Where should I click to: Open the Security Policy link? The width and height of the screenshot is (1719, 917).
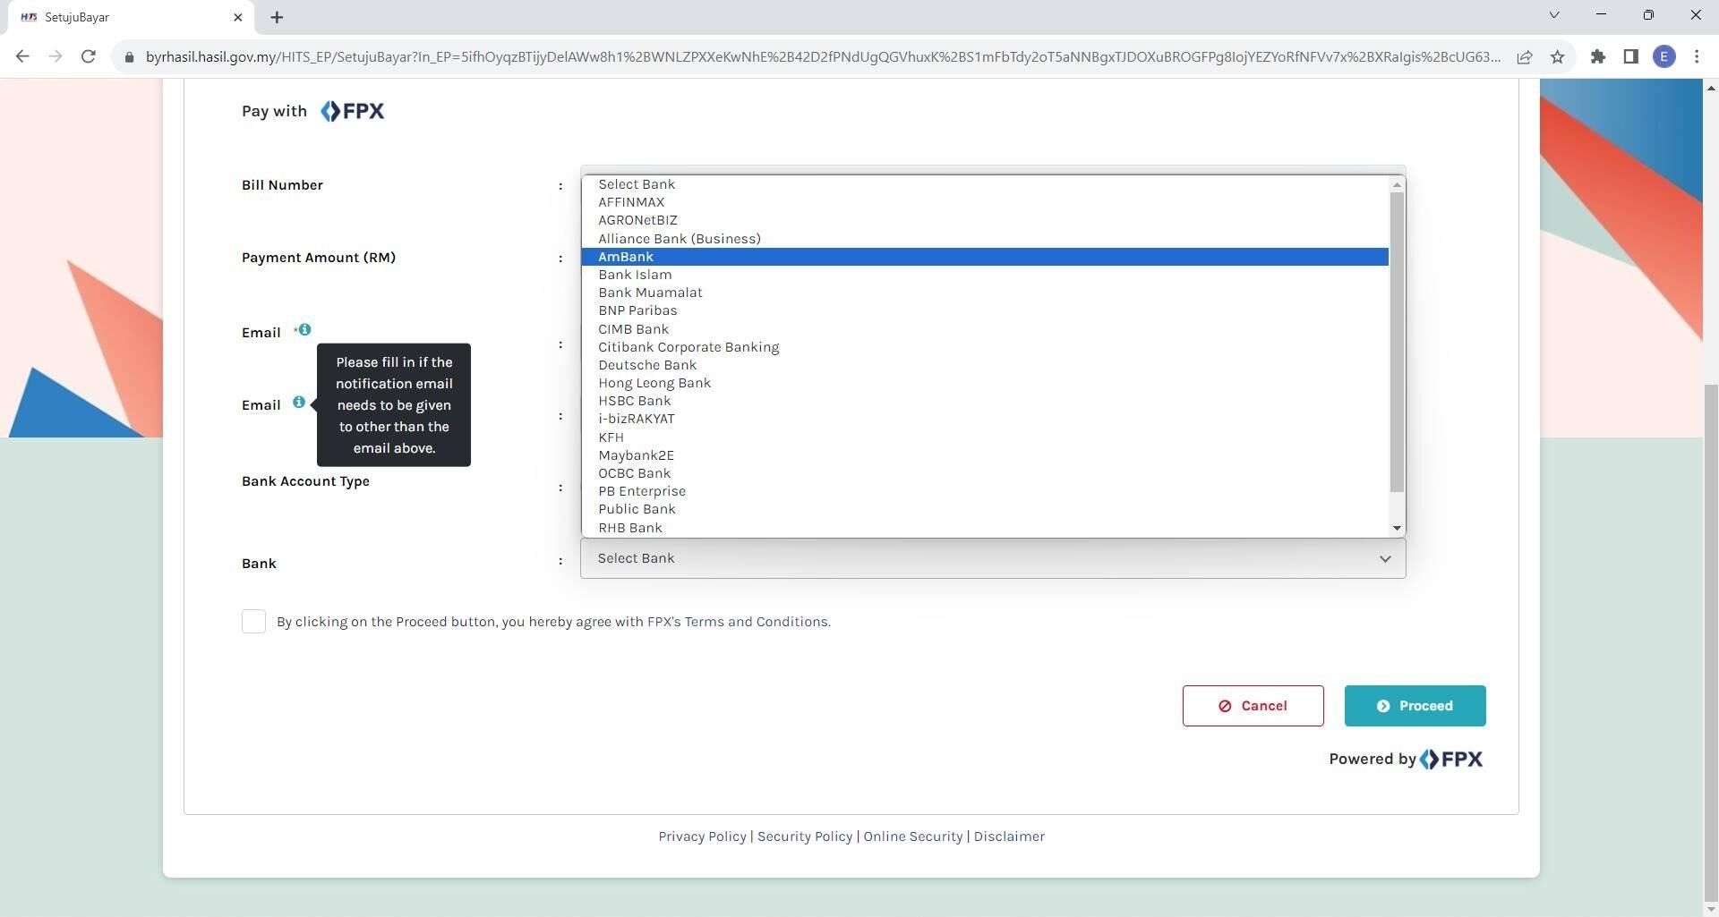(805, 836)
